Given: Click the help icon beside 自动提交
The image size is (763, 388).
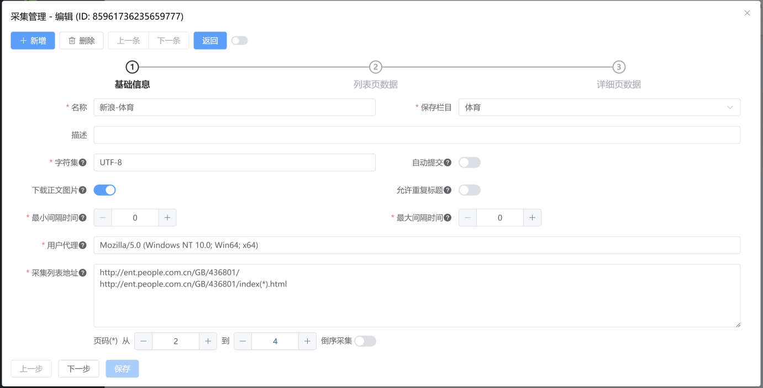Looking at the screenshot, I should [x=448, y=163].
